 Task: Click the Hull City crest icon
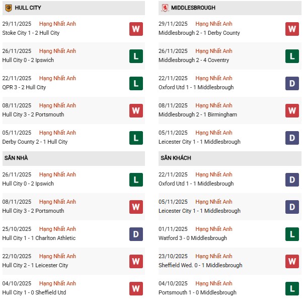tap(9, 8)
